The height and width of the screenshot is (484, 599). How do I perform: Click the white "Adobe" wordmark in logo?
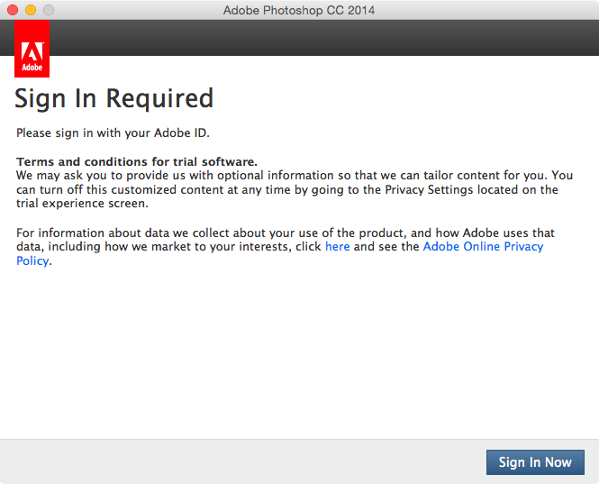tap(32, 68)
